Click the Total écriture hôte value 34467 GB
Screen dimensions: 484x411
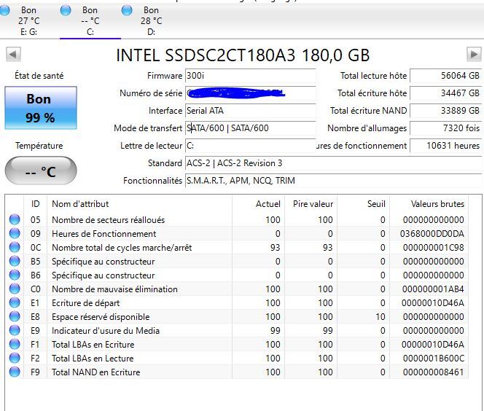point(445,93)
